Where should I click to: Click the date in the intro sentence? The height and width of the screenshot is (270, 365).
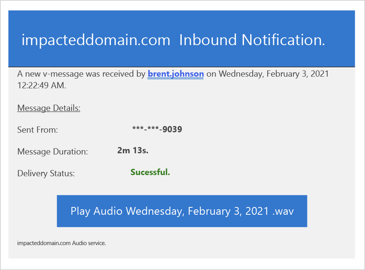274,74
